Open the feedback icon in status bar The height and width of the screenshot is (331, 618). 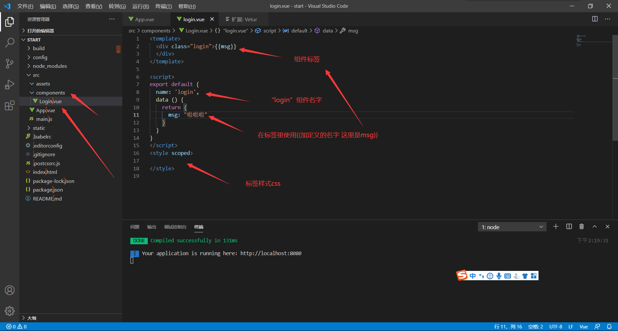point(597,327)
